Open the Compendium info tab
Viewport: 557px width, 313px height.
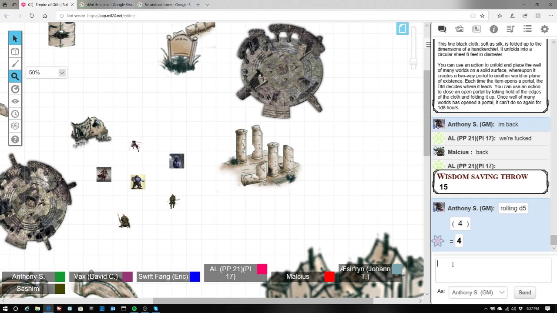tap(493, 29)
